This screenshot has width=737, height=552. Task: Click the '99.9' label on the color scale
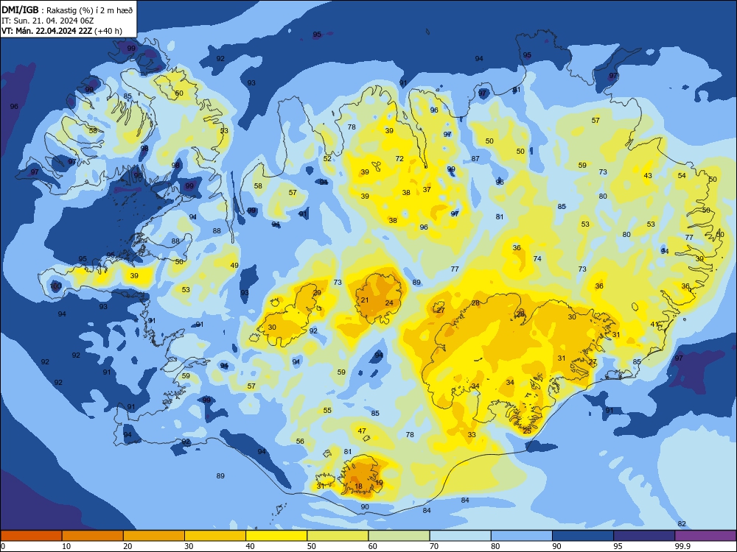point(682,546)
